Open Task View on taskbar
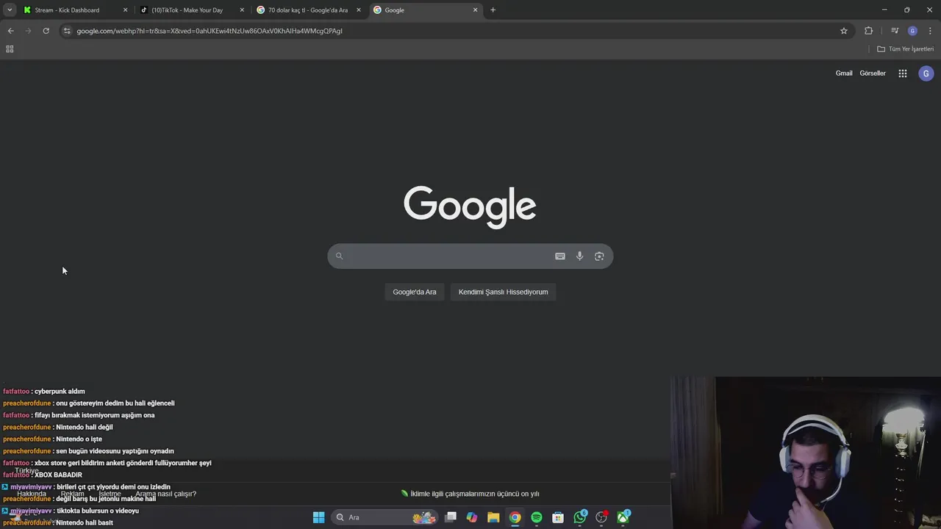Screen dimensions: 941x529 coord(451,517)
